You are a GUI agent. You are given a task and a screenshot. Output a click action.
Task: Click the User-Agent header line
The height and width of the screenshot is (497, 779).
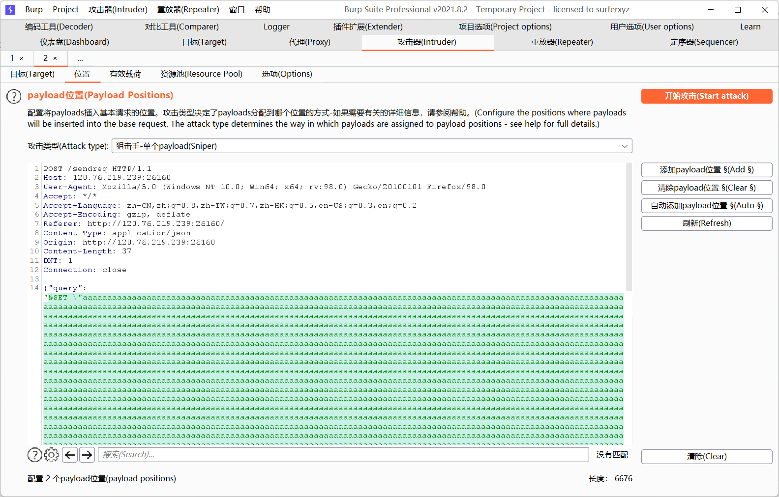pyautogui.click(x=265, y=187)
